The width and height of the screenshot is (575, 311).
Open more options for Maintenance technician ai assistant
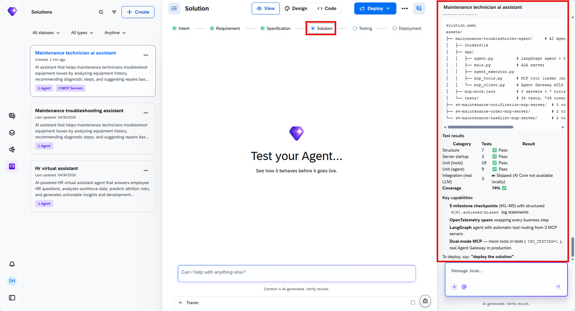click(x=146, y=55)
